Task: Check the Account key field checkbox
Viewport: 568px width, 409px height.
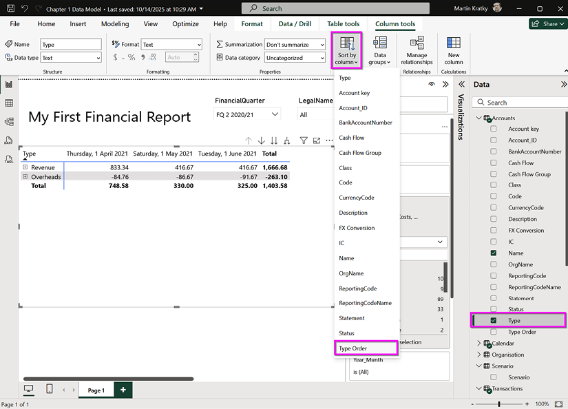Action: pyautogui.click(x=494, y=129)
